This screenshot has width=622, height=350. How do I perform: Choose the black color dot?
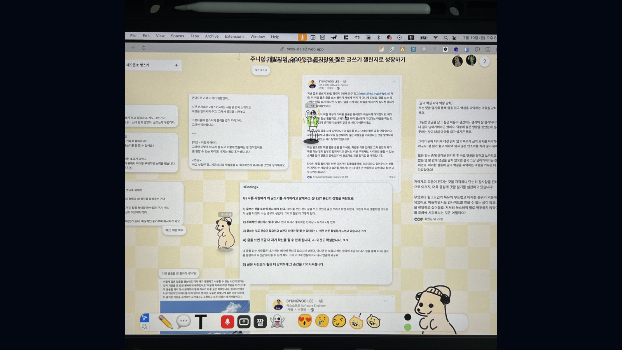coord(408,317)
